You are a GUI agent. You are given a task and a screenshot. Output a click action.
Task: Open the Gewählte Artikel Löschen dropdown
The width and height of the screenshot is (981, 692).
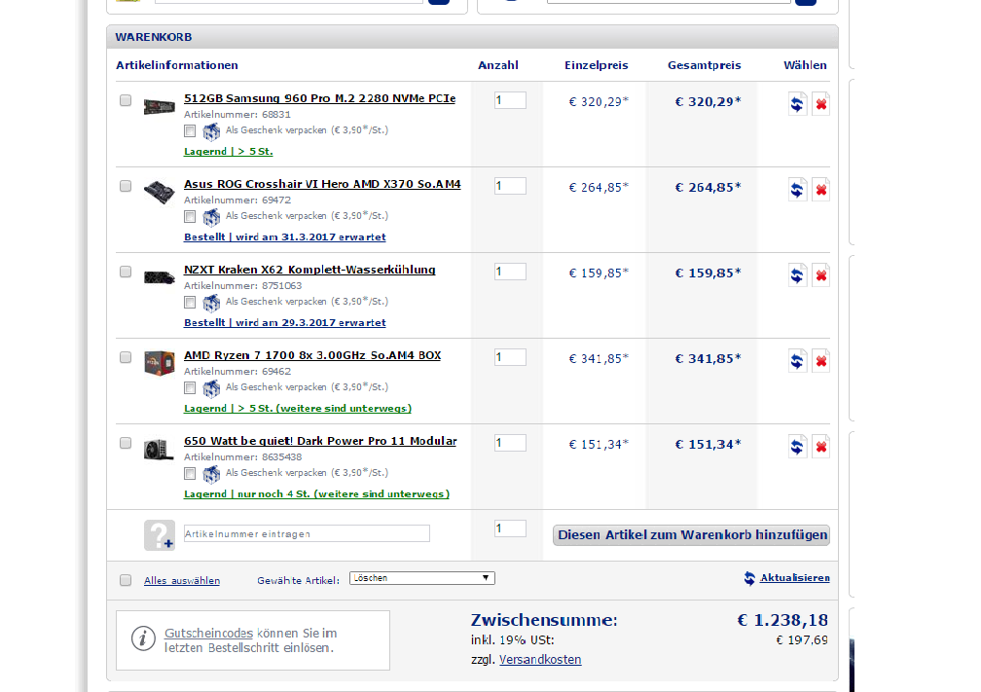[422, 578]
